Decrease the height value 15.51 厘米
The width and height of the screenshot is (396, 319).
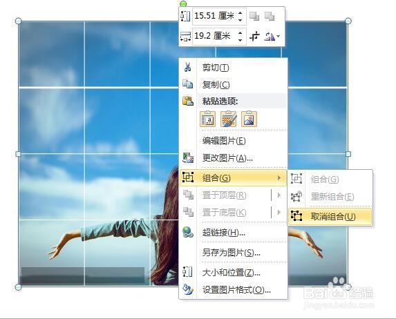click(x=241, y=20)
